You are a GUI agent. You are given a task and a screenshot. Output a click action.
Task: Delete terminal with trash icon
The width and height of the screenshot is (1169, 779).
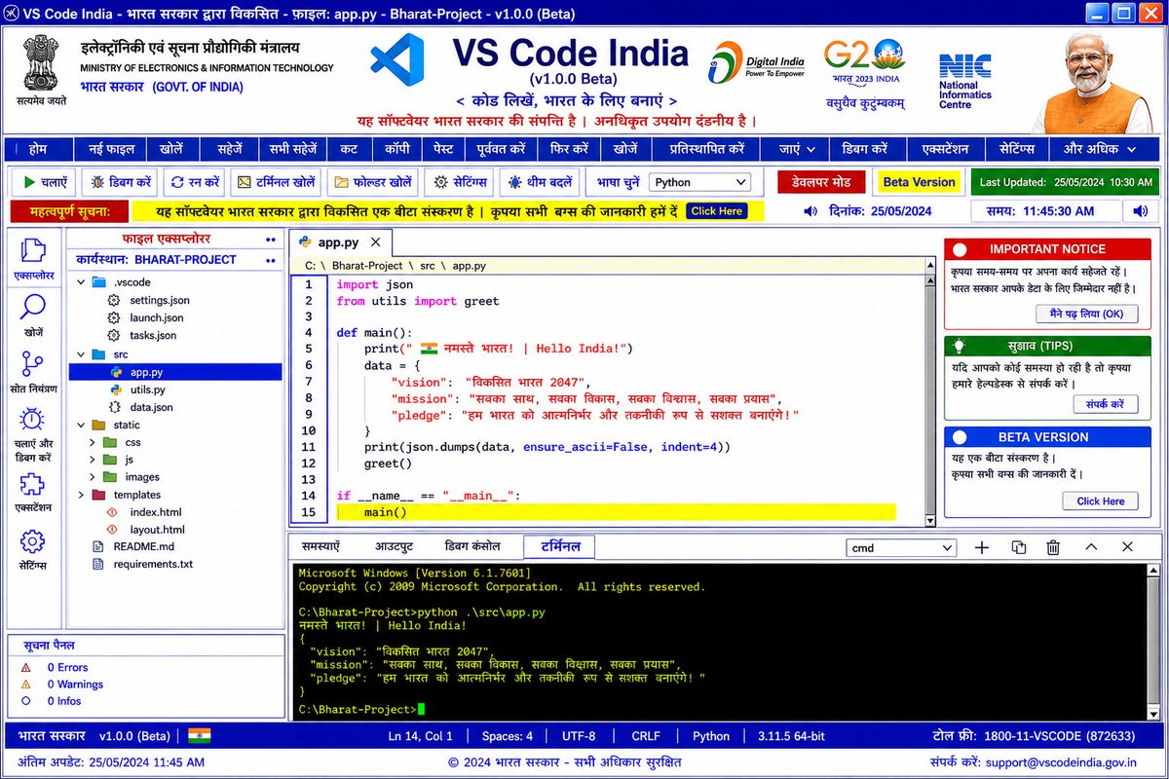1053,548
